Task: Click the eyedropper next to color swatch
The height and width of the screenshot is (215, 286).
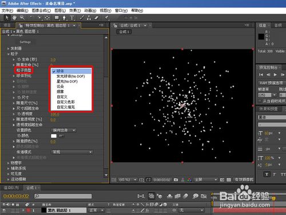Action: pos(61,136)
